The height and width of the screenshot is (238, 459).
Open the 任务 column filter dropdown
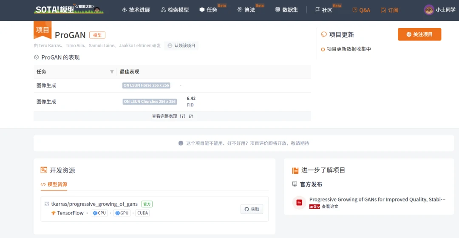tap(112, 72)
